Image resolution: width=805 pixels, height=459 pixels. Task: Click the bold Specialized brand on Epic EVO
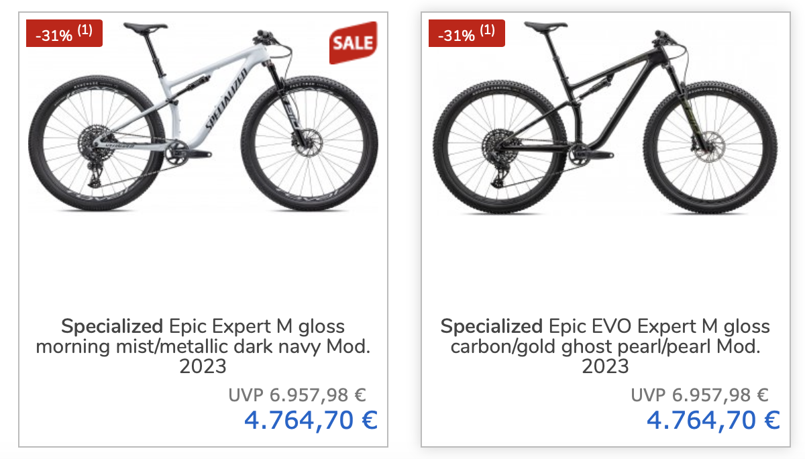492,327
